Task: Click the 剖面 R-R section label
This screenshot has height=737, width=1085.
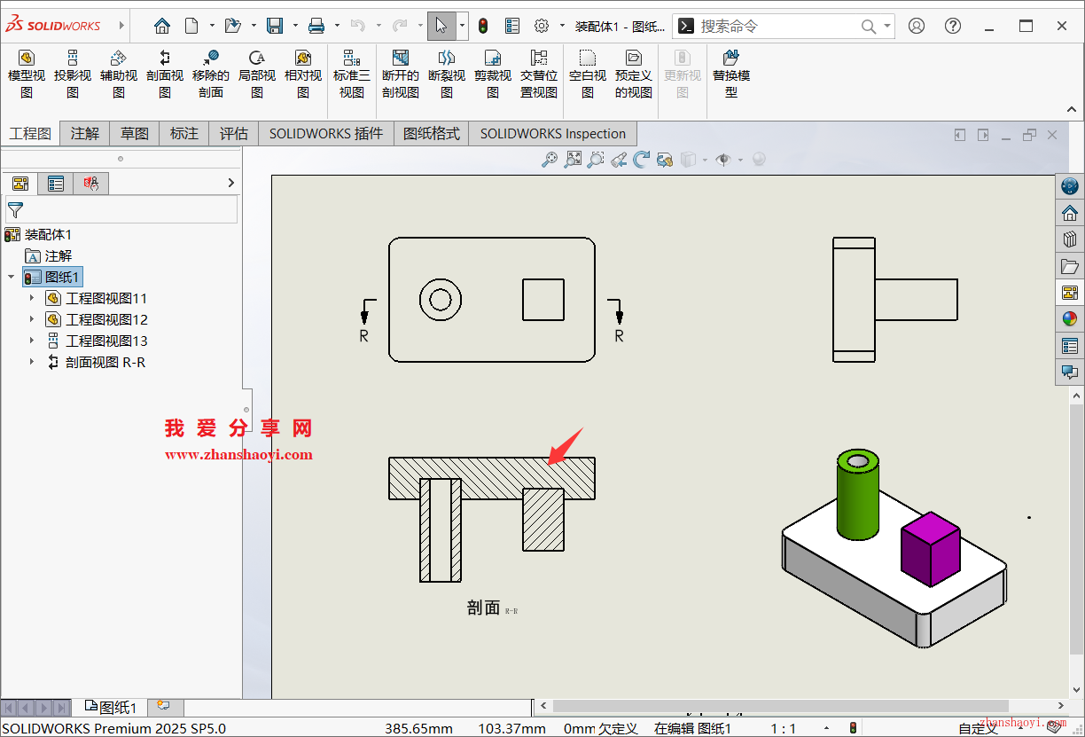Action: click(x=492, y=608)
